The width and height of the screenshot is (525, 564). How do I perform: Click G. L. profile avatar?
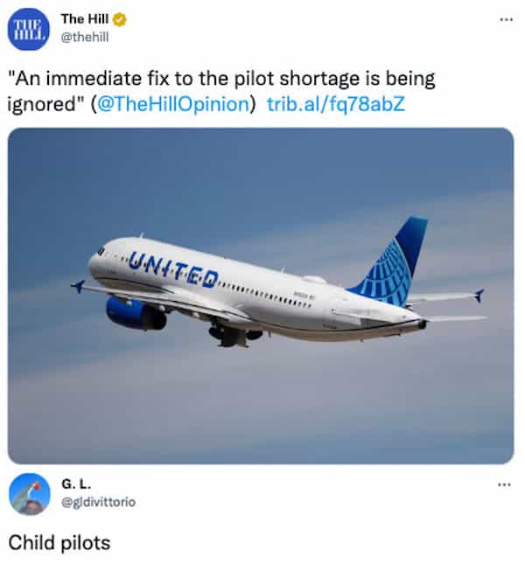(29, 494)
